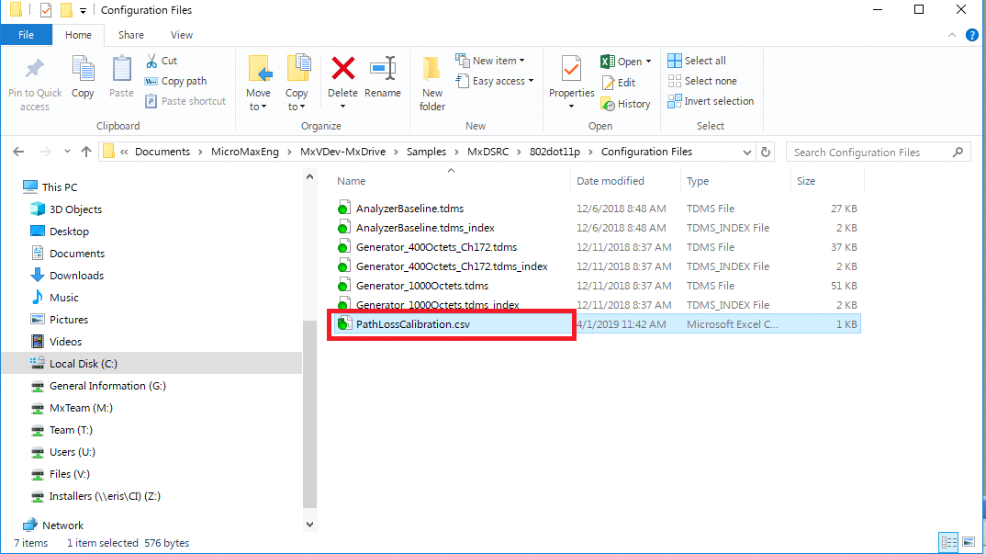The image size is (986, 554).
Task: Select the AnalyzerBaseline.tdms file
Action: click(x=409, y=209)
